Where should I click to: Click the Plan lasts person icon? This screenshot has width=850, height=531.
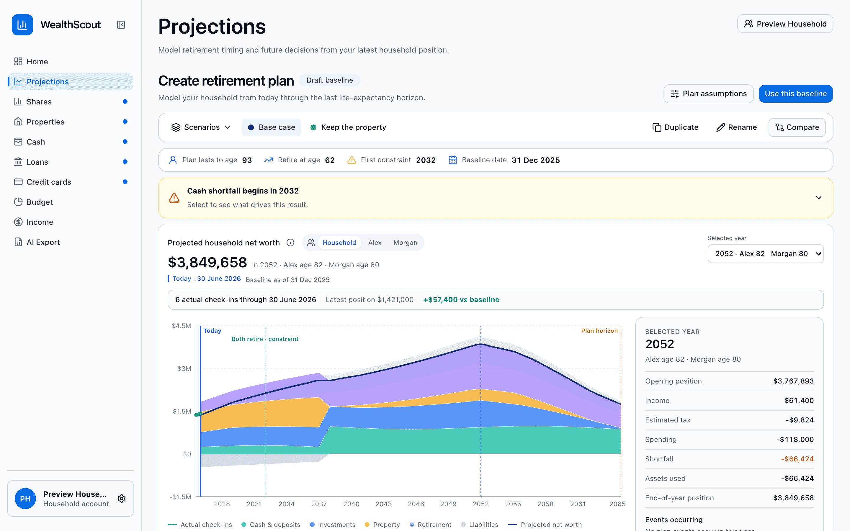click(173, 160)
